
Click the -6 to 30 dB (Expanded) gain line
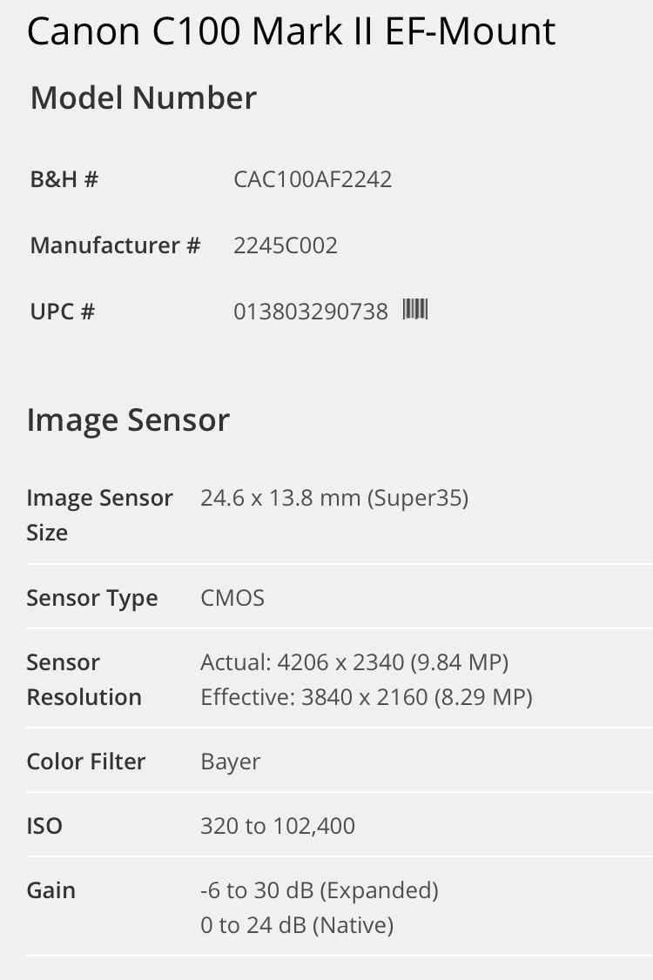coord(320,890)
